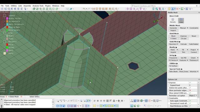Click the 40° angle value box
The width and height of the screenshot is (200, 112).
pos(72,101)
